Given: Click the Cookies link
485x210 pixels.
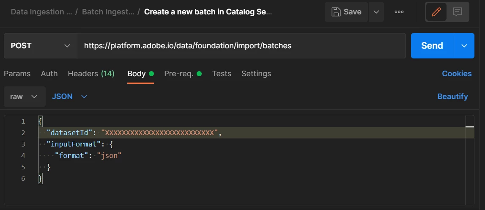Looking at the screenshot, I should [x=457, y=74].
